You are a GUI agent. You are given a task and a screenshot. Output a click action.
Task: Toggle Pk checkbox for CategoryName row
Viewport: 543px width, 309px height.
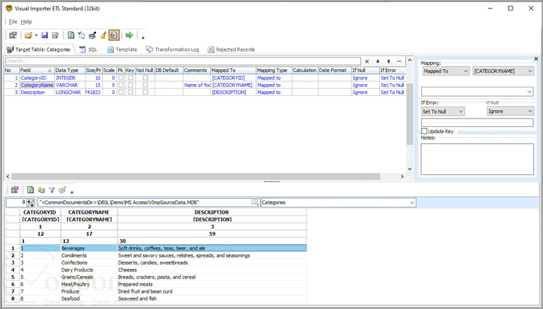(x=121, y=85)
